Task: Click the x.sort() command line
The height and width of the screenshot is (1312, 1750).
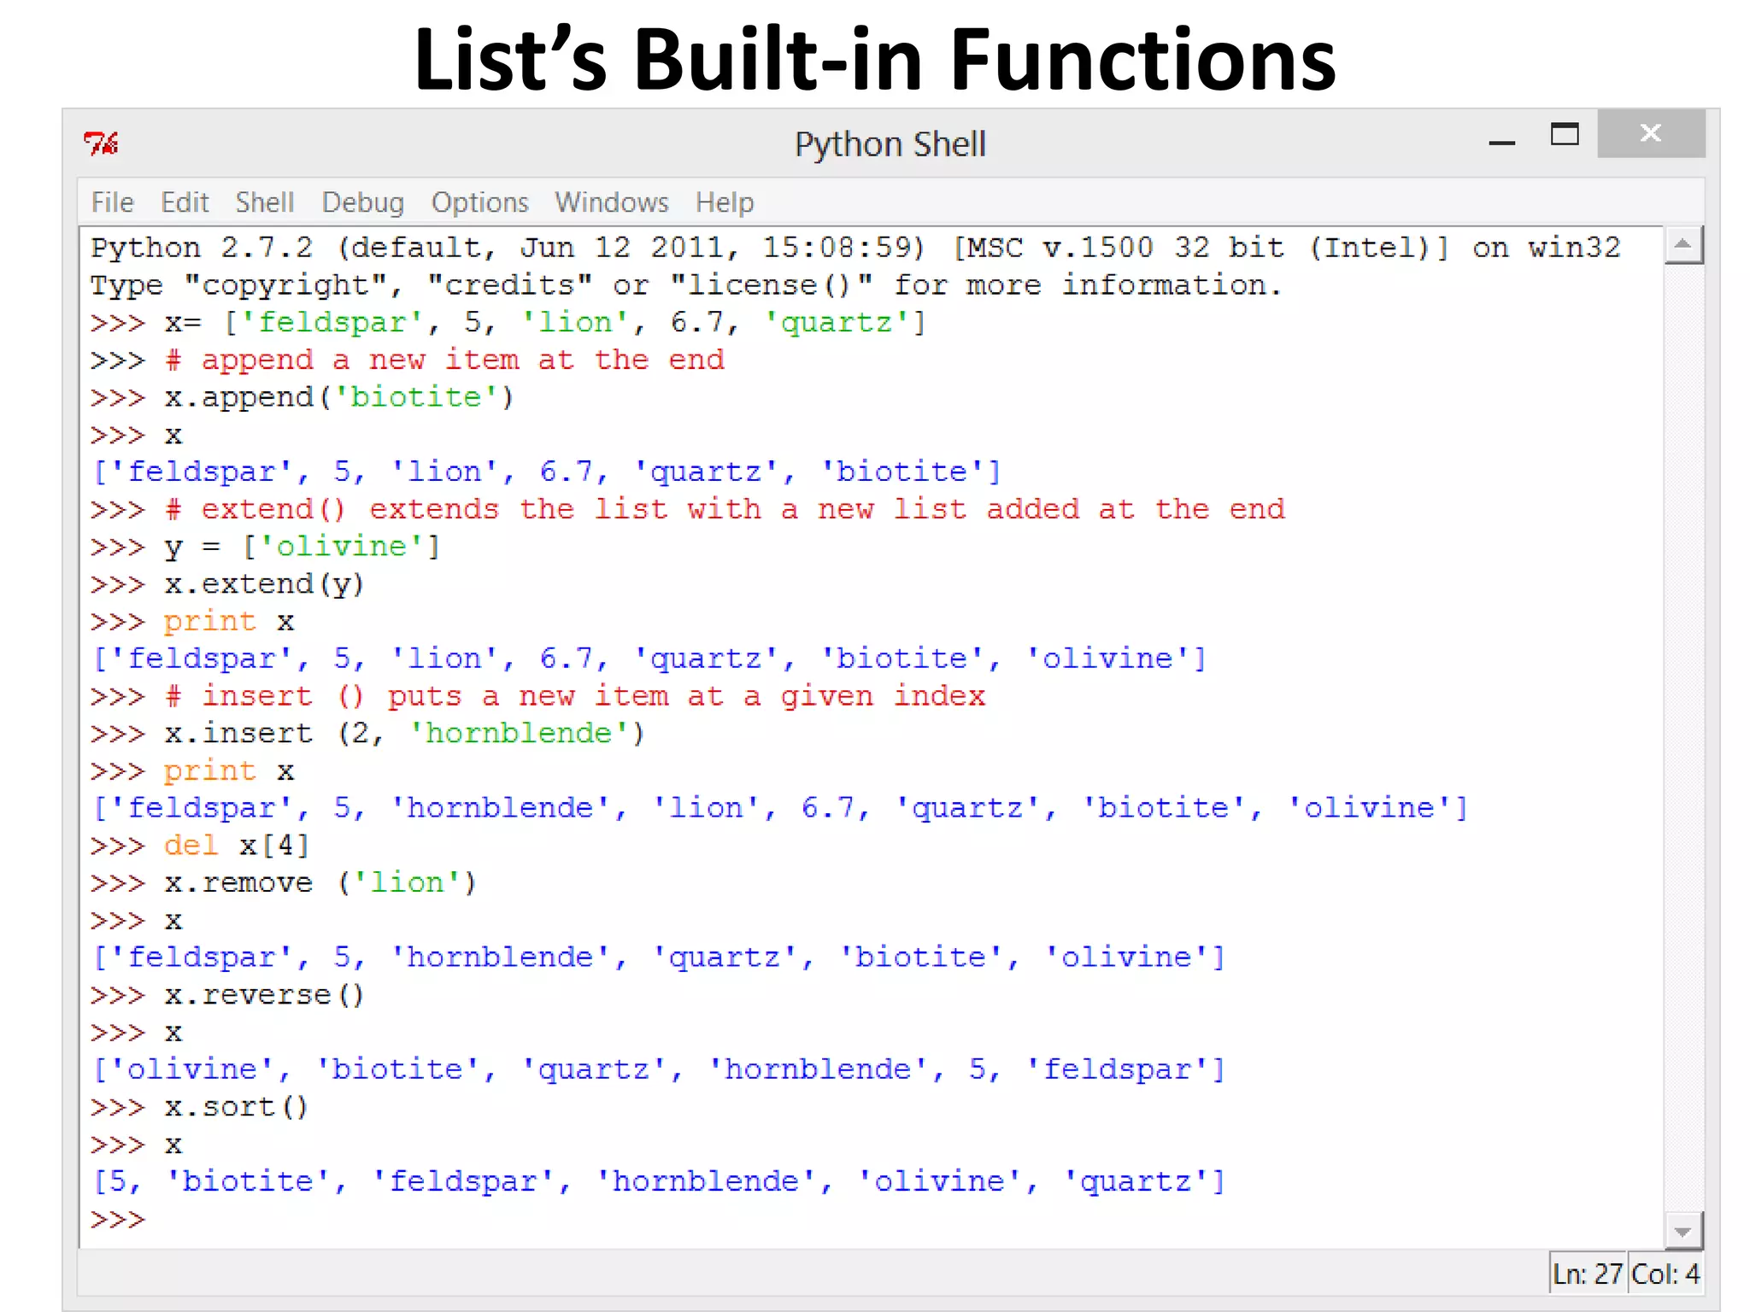Action: click(236, 1107)
